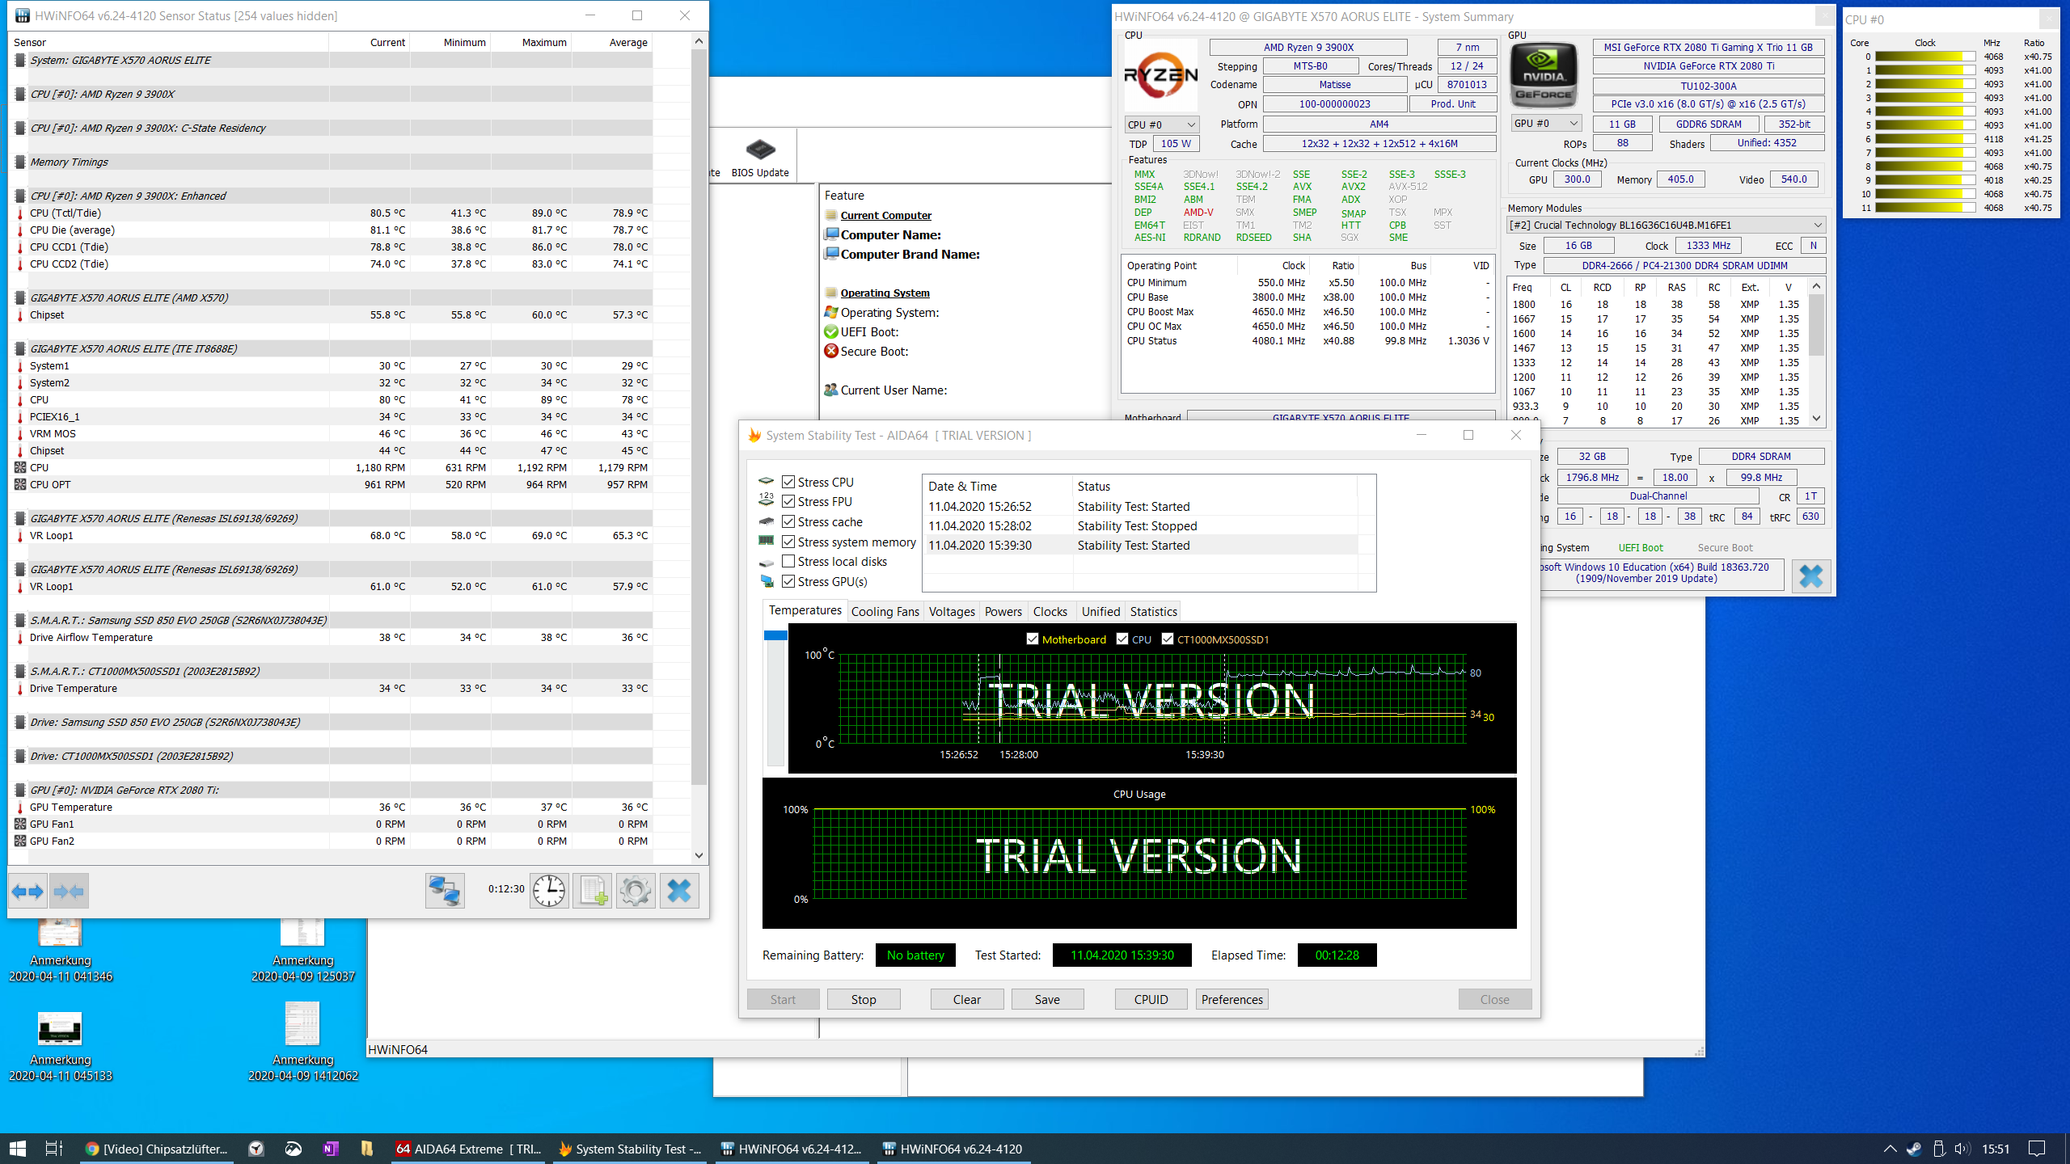Open Task View on the taskbar
The width and height of the screenshot is (2070, 1164).
click(54, 1149)
